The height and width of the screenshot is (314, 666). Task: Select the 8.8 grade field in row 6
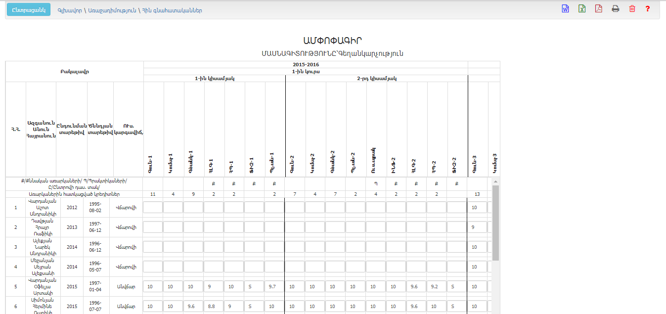coord(214,306)
